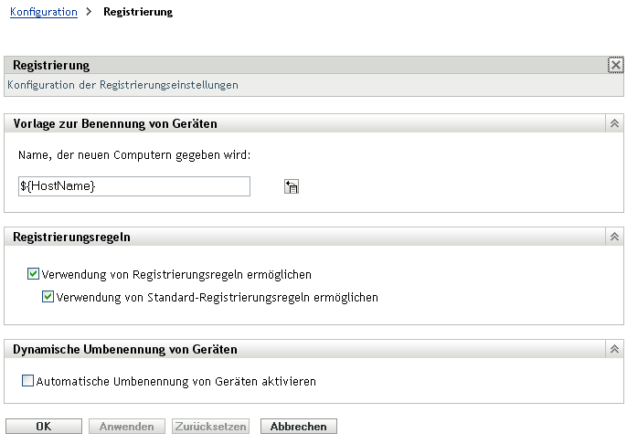The image size is (627, 444).
Task: Click the Registrierung breadcrumb item
Action: pyautogui.click(x=138, y=13)
